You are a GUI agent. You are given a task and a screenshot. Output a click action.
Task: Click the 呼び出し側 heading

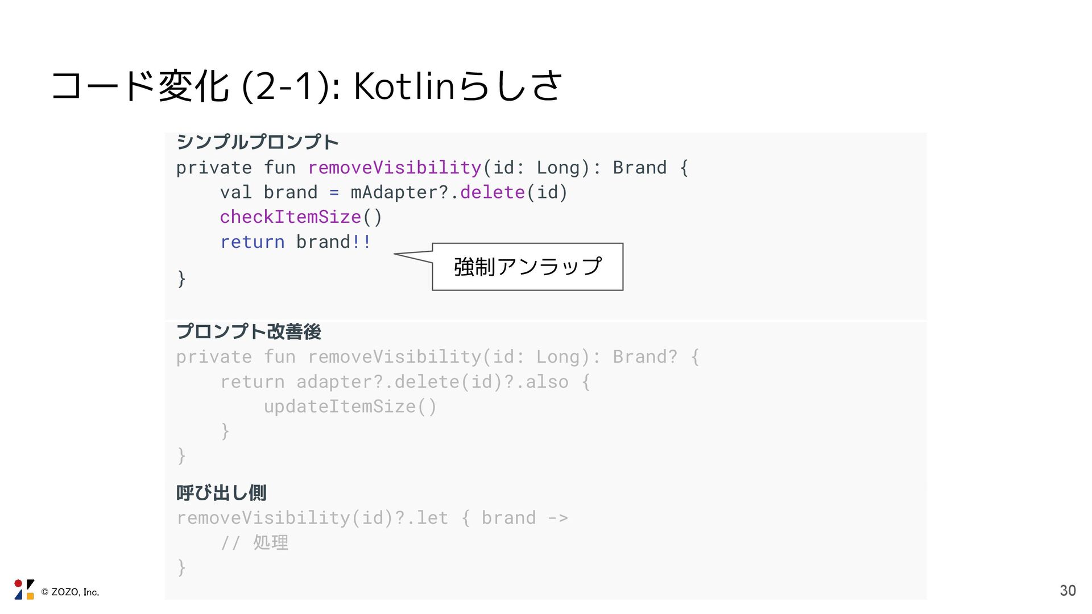(221, 492)
